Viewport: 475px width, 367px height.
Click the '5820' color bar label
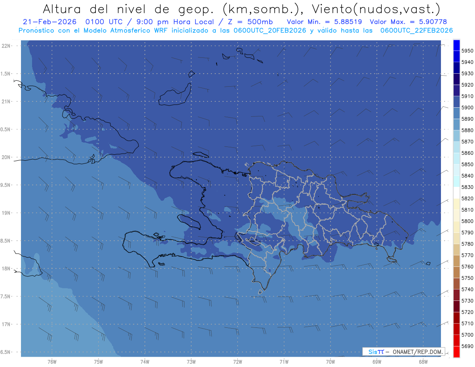tap(467, 198)
